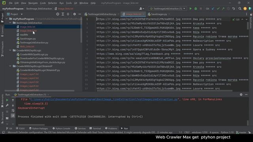Click the orange user avatar icon
Image resolution: width=253 pixels, height=142 pixels.
[245, 9]
